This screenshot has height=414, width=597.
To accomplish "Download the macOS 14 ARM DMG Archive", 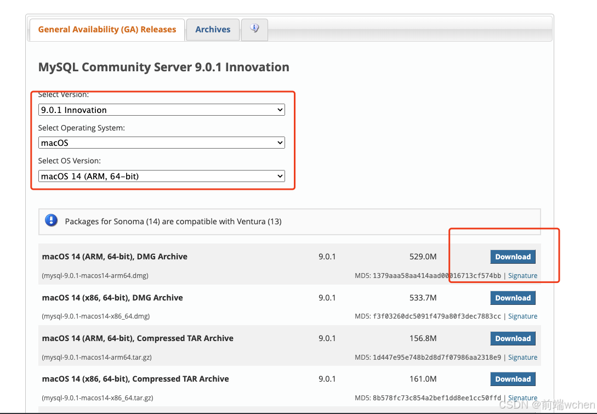I will (x=513, y=257).
